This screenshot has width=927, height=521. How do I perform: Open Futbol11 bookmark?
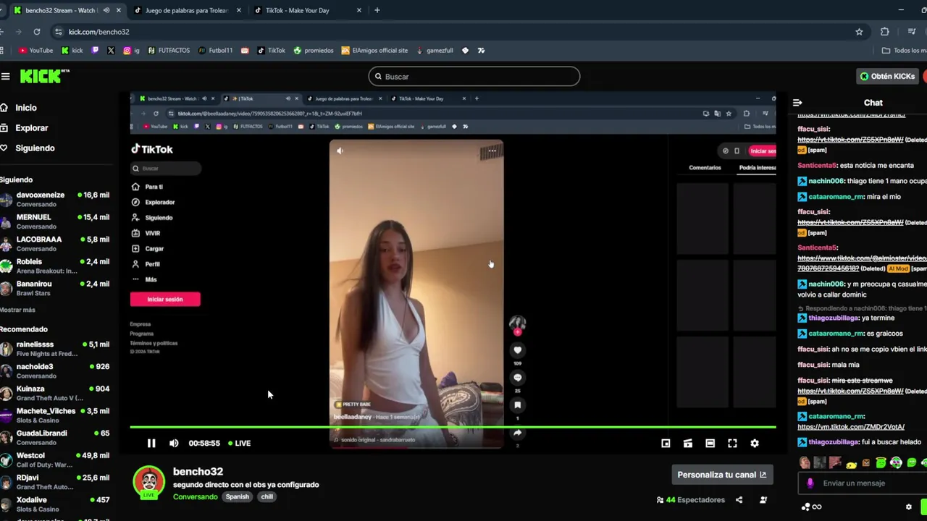(215, 51)
